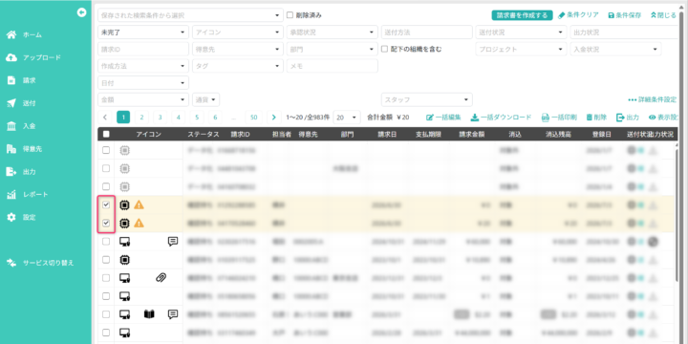Open the プロジェクト dropdown
The image size is (688, 344).
[x=522, y=49]
